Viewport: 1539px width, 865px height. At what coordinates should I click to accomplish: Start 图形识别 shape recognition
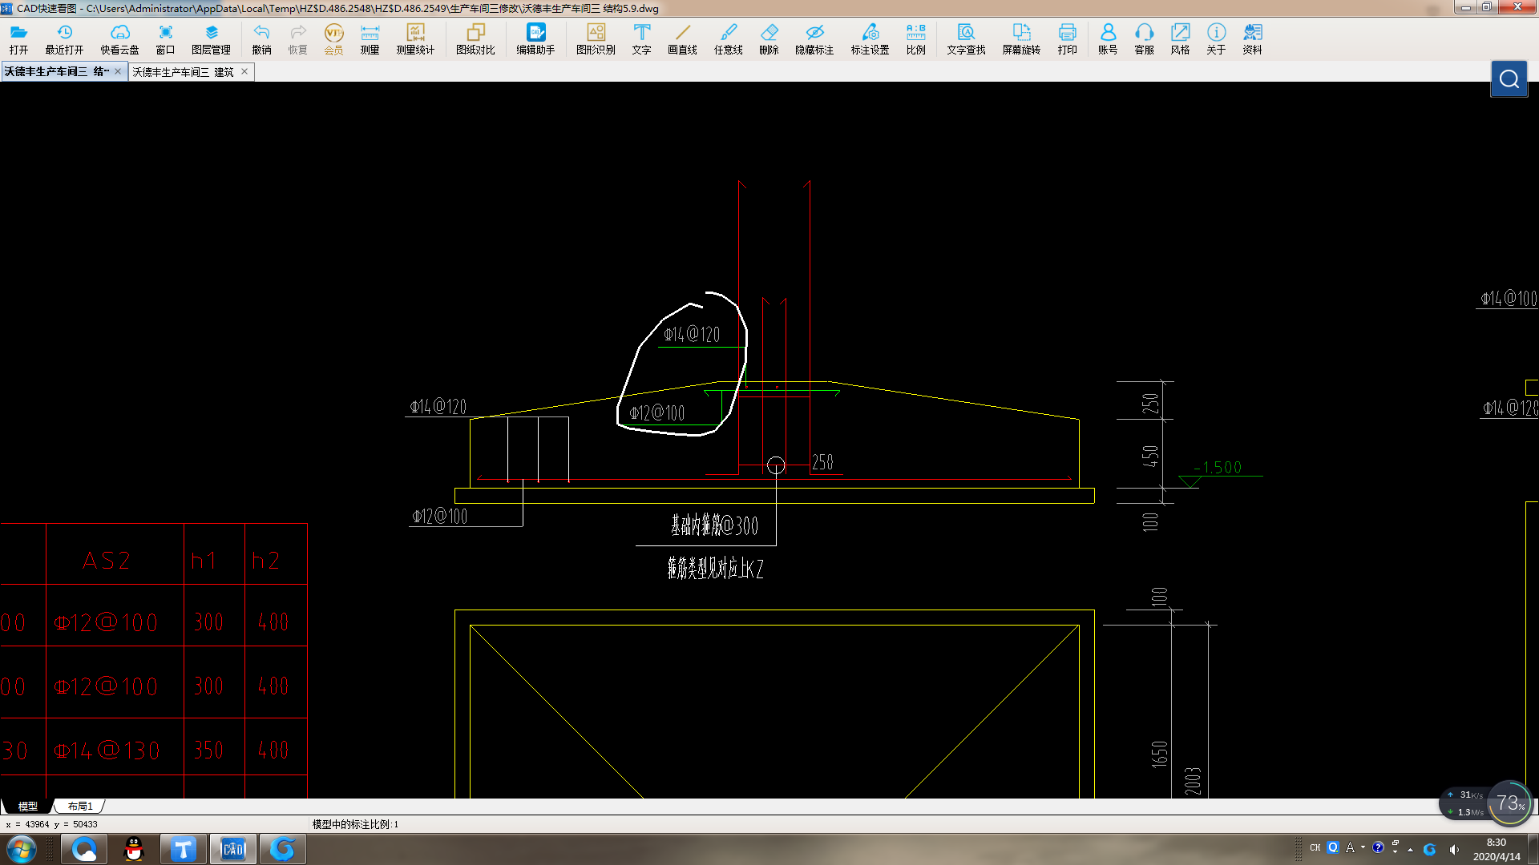596,38
